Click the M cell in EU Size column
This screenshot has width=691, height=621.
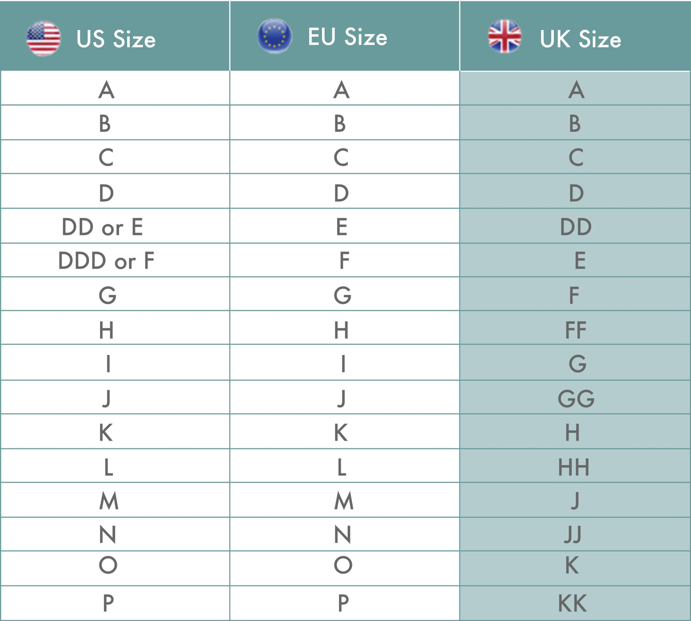coord(344,501)
